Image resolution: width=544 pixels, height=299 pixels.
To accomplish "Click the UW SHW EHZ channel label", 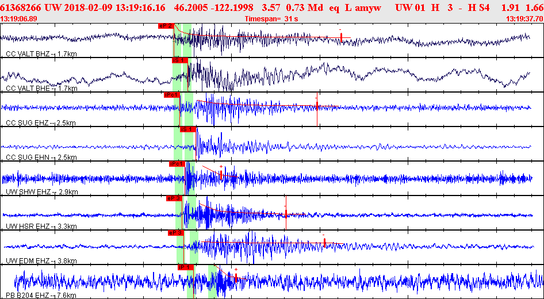I will coord(41,192).
